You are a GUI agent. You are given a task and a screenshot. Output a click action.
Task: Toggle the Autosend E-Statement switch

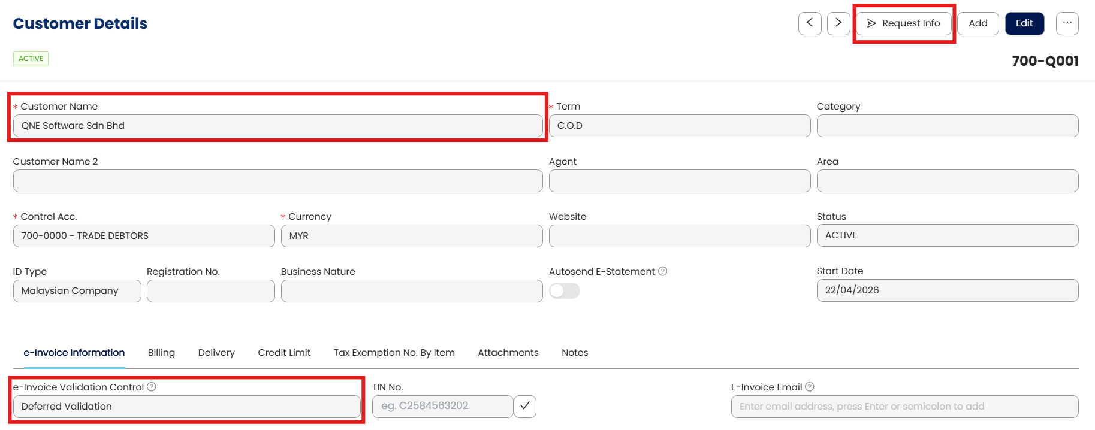tap(565, 291)
